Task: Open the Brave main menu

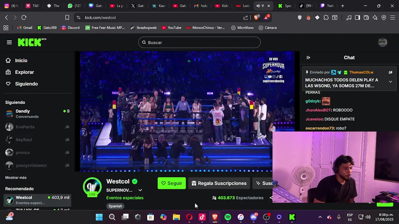Action: [392, 17]
